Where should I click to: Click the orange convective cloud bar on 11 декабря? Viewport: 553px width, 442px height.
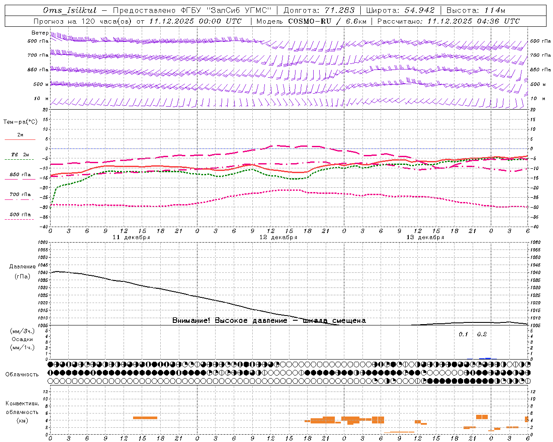point(145,418)
